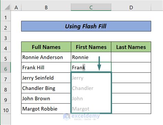Select cell containing 'Ronnie Anderson'
The width and height of the screenshot is (163, 125).
46,57
